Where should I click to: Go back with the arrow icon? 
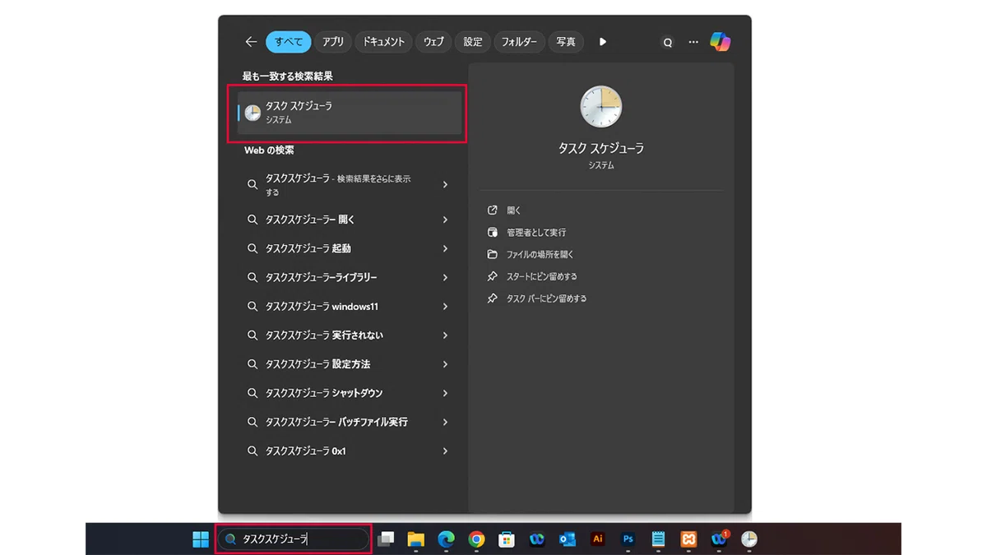(x=251, y=42)
